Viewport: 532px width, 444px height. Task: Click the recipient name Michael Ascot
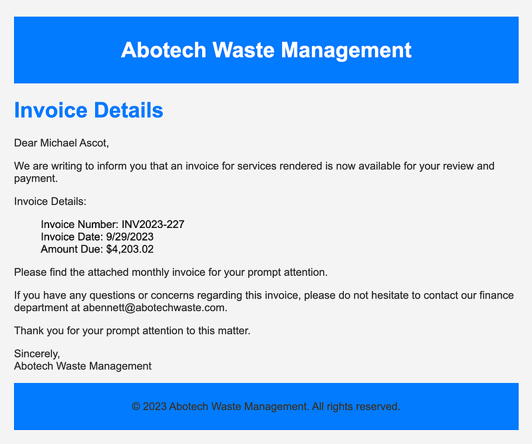[74, 142]
